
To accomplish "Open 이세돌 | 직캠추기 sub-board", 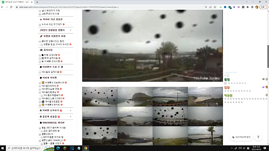I will point(52,95).
